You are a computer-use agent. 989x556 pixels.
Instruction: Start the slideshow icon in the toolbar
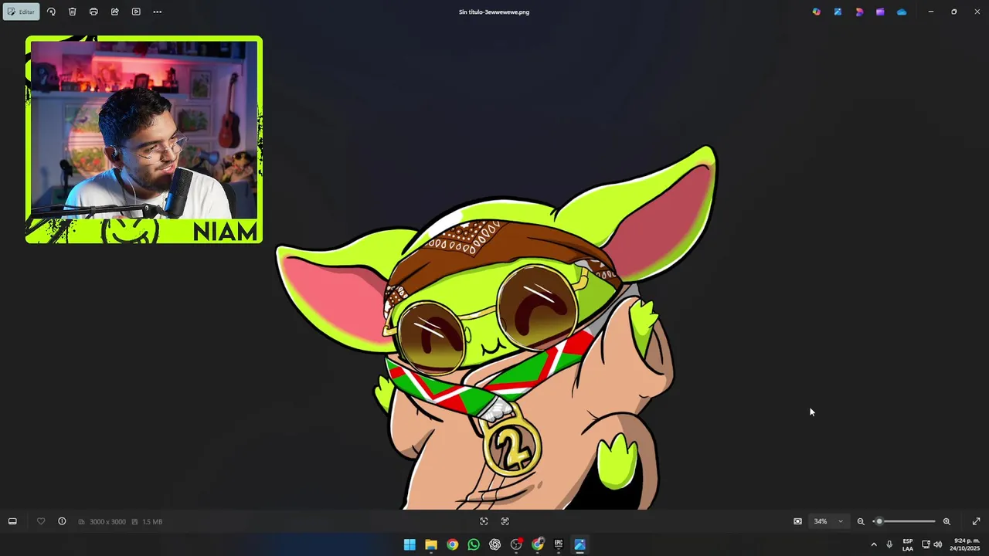tap(136, 12)
